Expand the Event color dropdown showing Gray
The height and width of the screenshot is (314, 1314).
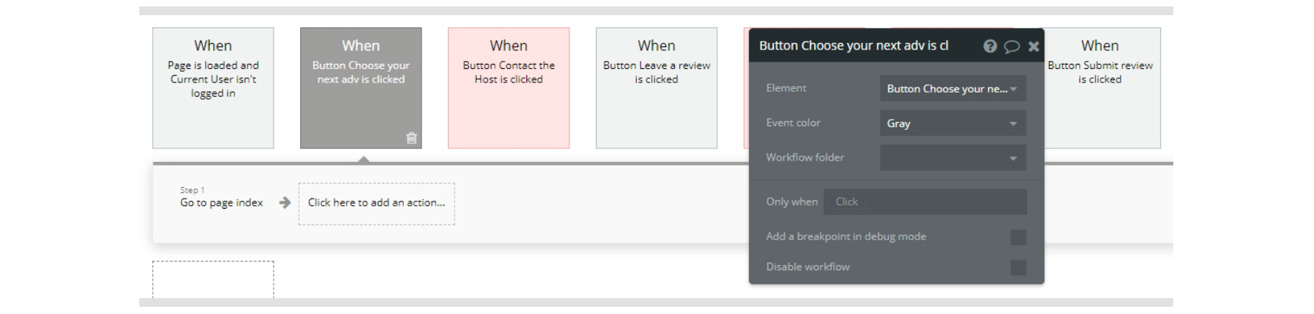point(952,123)
